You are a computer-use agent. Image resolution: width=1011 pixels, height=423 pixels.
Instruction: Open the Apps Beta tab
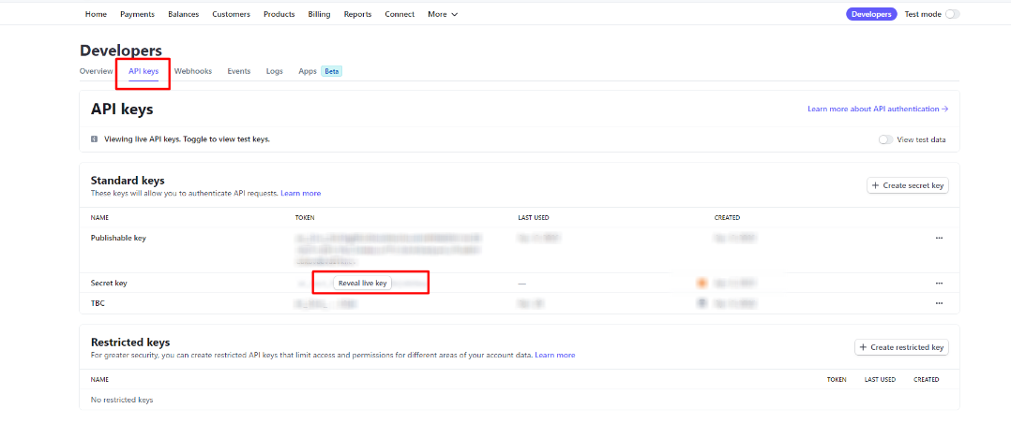320,71
